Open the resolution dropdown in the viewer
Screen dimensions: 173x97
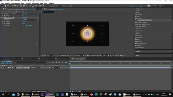(79, 56)
